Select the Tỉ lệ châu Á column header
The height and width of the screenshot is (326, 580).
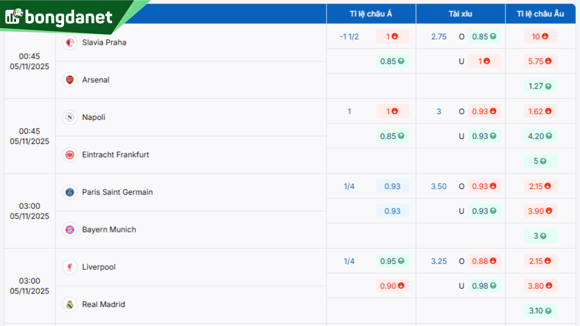coord(371,14)
